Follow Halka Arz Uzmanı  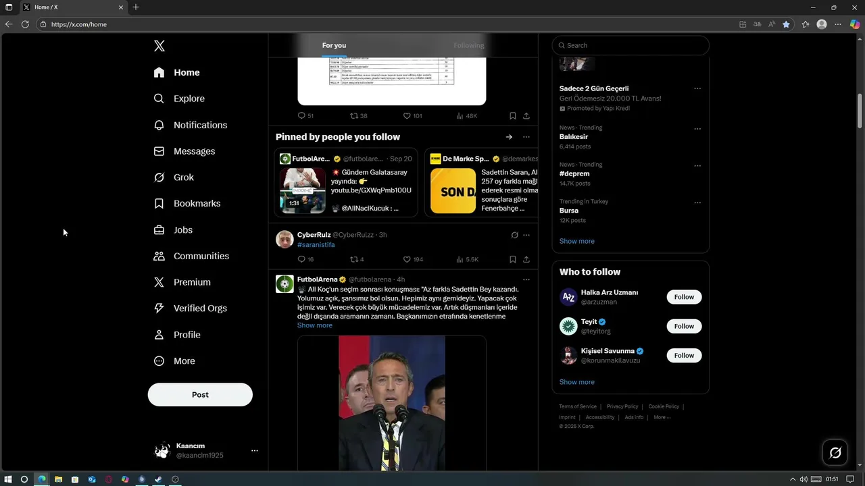(x=684, y=297)
